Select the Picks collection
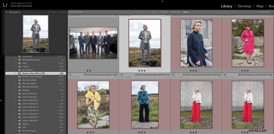Viewport: 274px width, 134px height. 36,63
